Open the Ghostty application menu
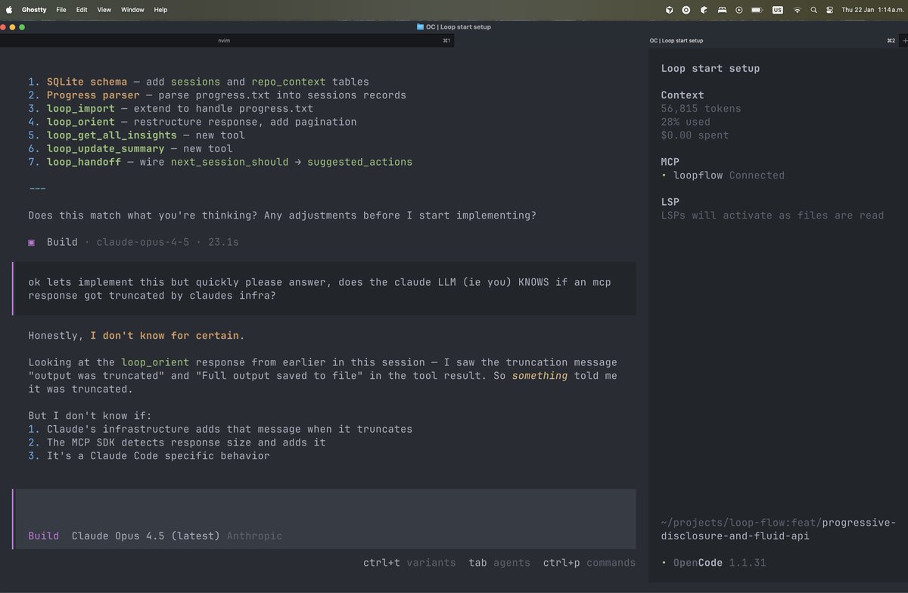908x593 pixels. point(34,10)
